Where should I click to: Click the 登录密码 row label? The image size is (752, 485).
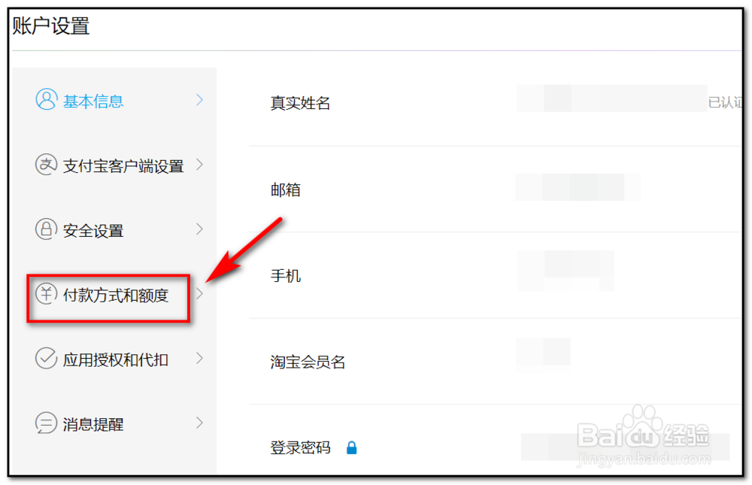pyautogui.click(x=301, y=447)
